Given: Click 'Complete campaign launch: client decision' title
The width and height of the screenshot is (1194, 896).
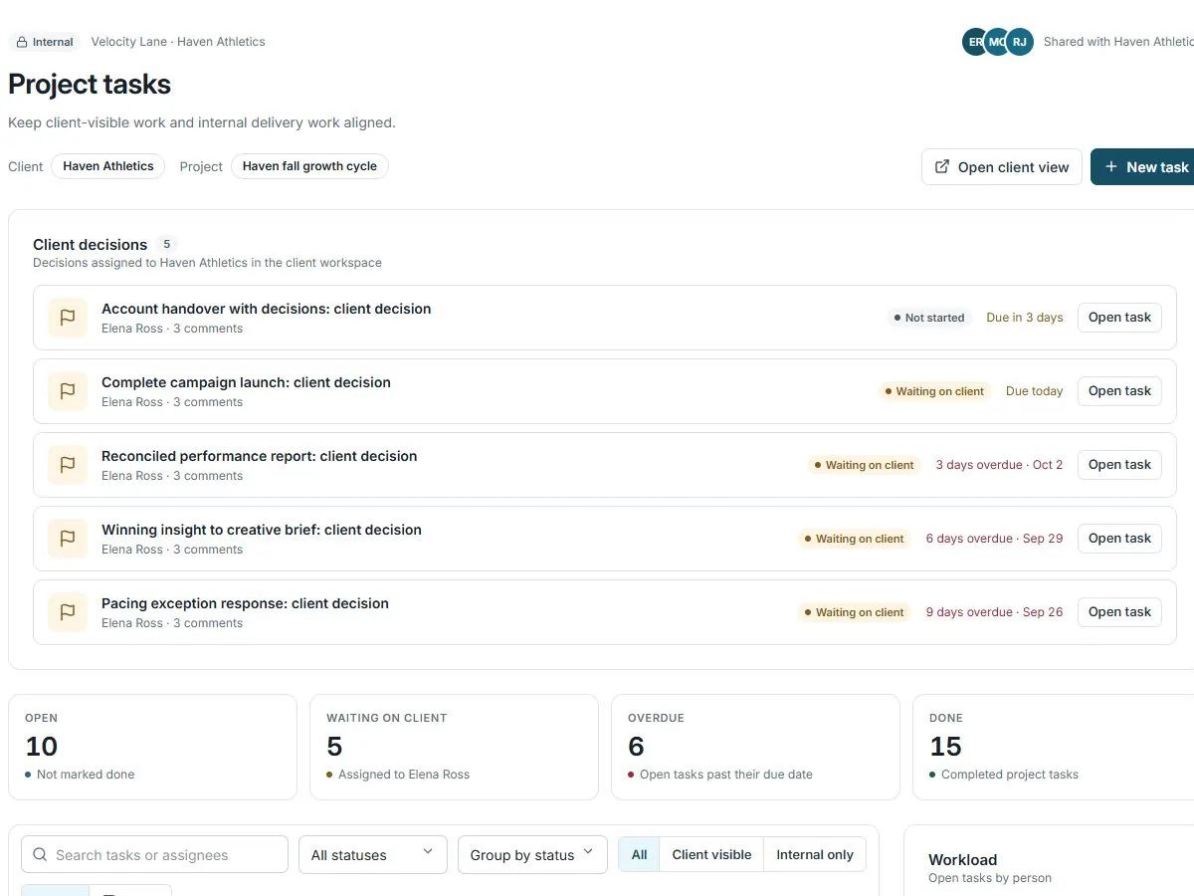Looking at the screenshot, I should (x=246, y=382).
